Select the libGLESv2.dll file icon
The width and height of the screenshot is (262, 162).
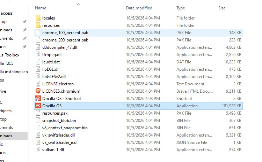[x=38, y=77]
